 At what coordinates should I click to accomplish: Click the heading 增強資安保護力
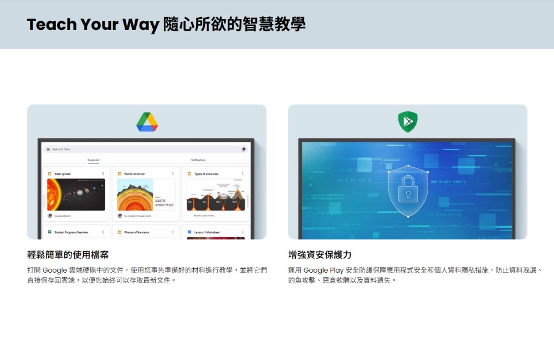click(320, 254)
